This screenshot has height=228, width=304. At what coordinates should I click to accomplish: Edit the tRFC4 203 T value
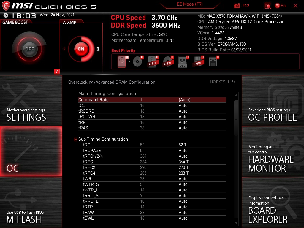tap(183, 173)
